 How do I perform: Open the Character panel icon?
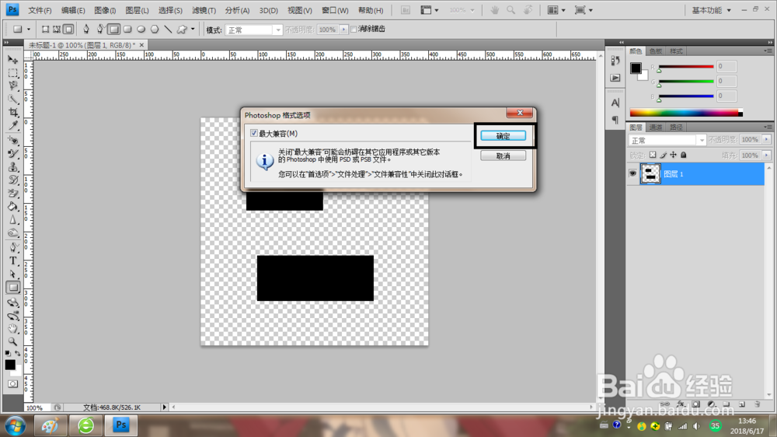tap(615, 103)
